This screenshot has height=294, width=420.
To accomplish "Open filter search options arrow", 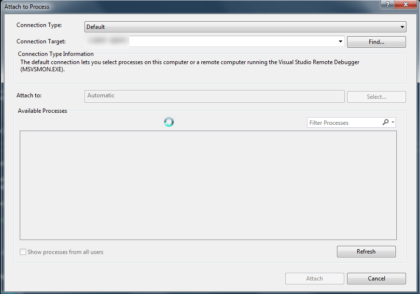I will 393,122.
